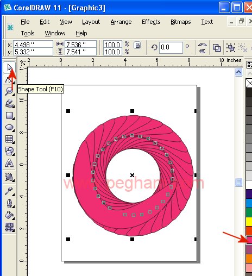252x276 pixels.
Task: Toggle the nonproportional scaling lock
Action: (x=137, y=45)
